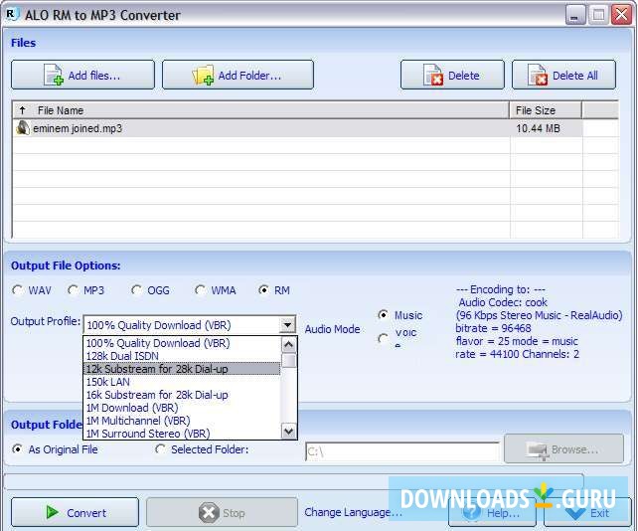Minimize the converter window
The image size is (638, 531).
[x=575, y=16]
